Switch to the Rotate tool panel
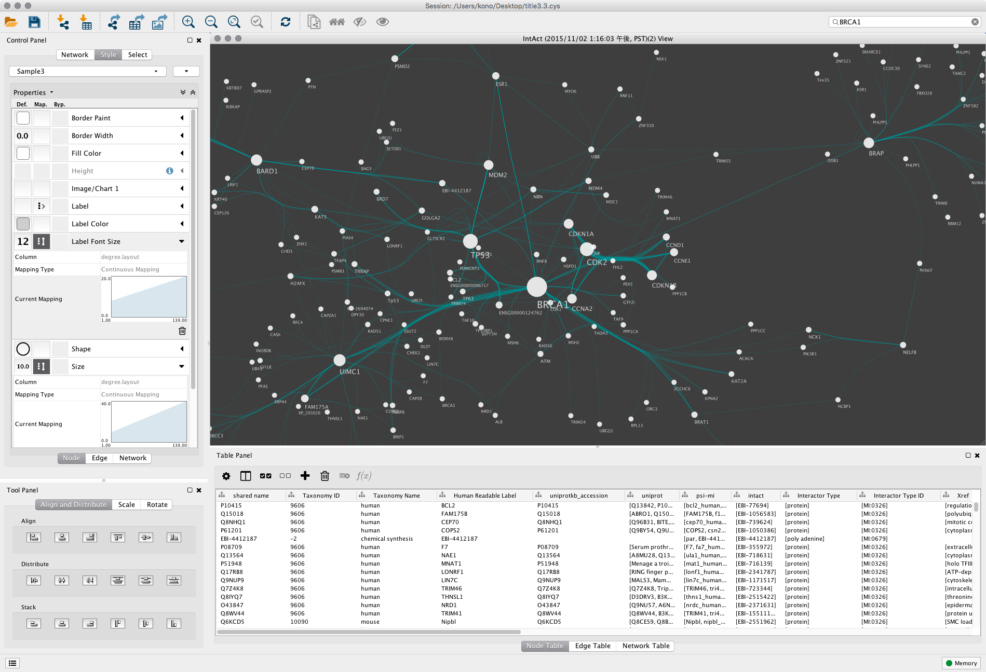 tap(156, 504)
